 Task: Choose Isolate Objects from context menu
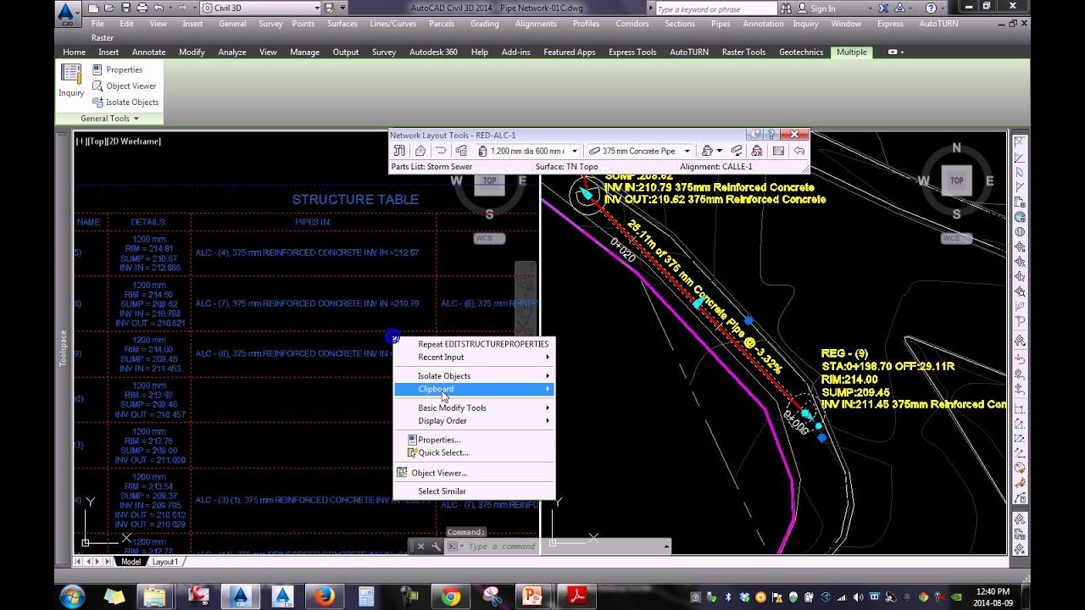[x=474, y=376]
